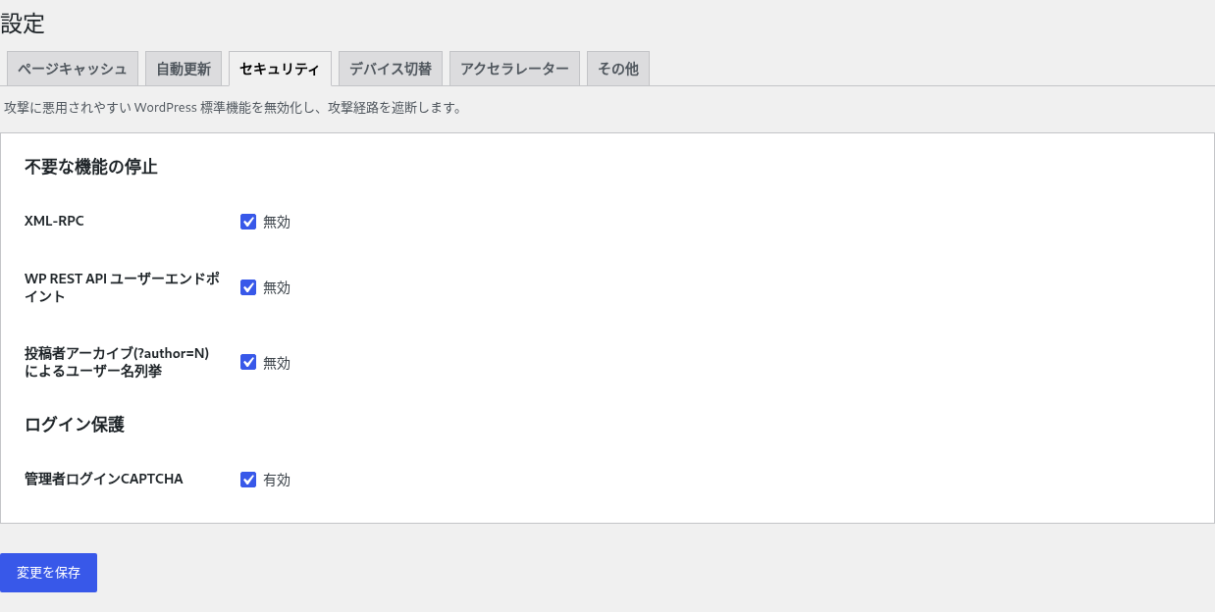Click the 変更を保存 button
The height and width of the screenshot is (612, 1215).
(48, 573)
